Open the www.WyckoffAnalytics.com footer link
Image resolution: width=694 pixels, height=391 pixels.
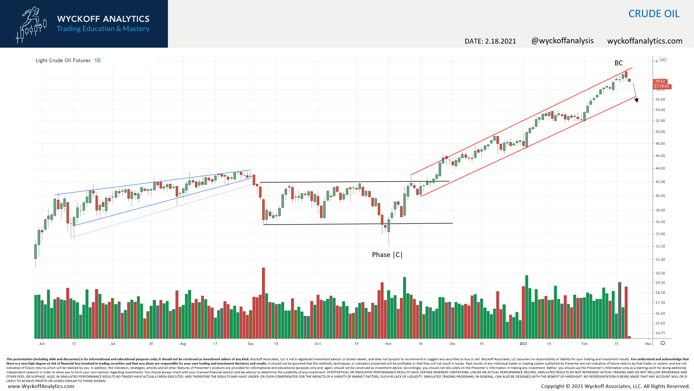[x=41, y=386]
